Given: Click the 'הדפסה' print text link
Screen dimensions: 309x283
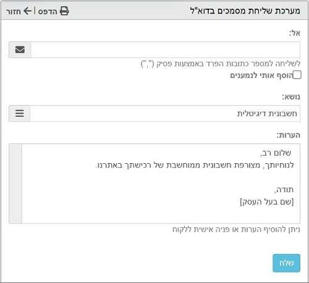Looking at the screenshot, I should point(48,11).
